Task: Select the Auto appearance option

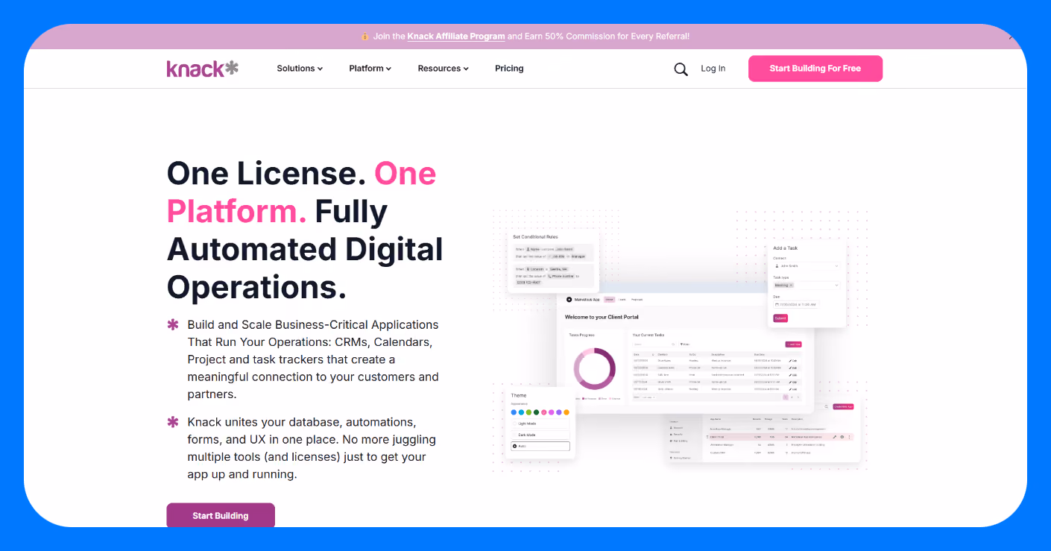Action: point(540,446)
